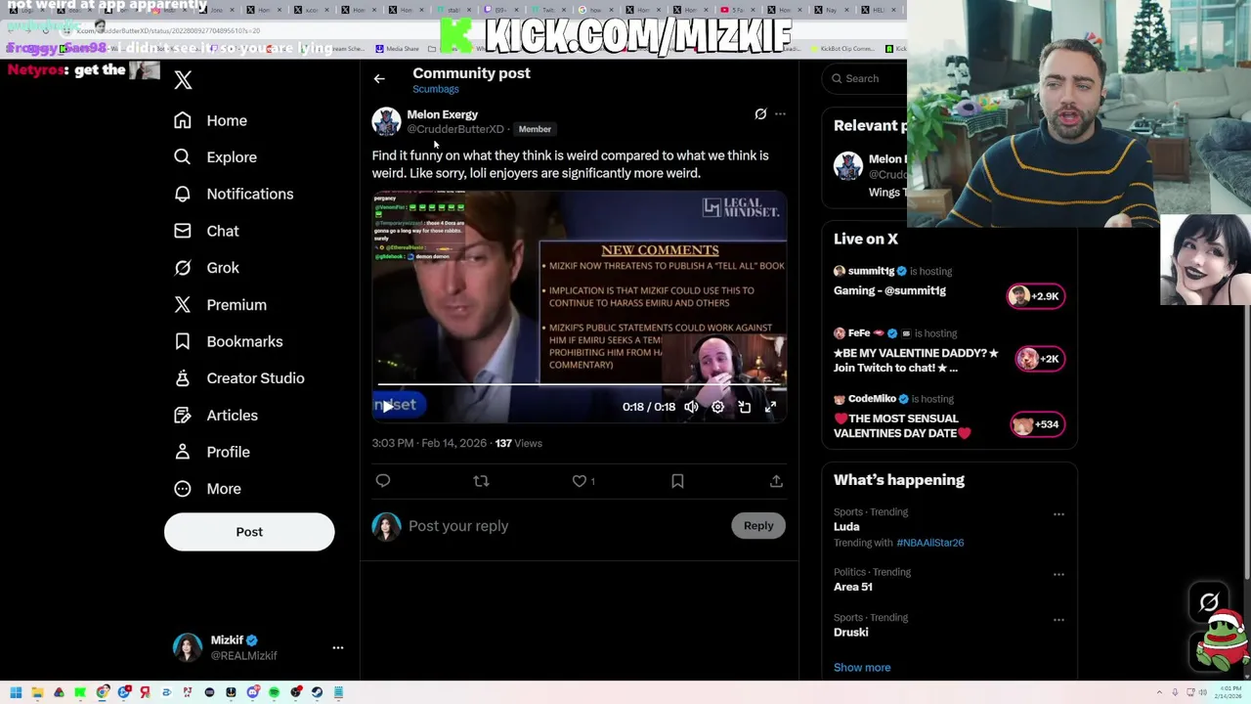The height and width of the screenshot is (704, 1251).
Task: Go back with the left arrow
Action: (x=379, y=79)
